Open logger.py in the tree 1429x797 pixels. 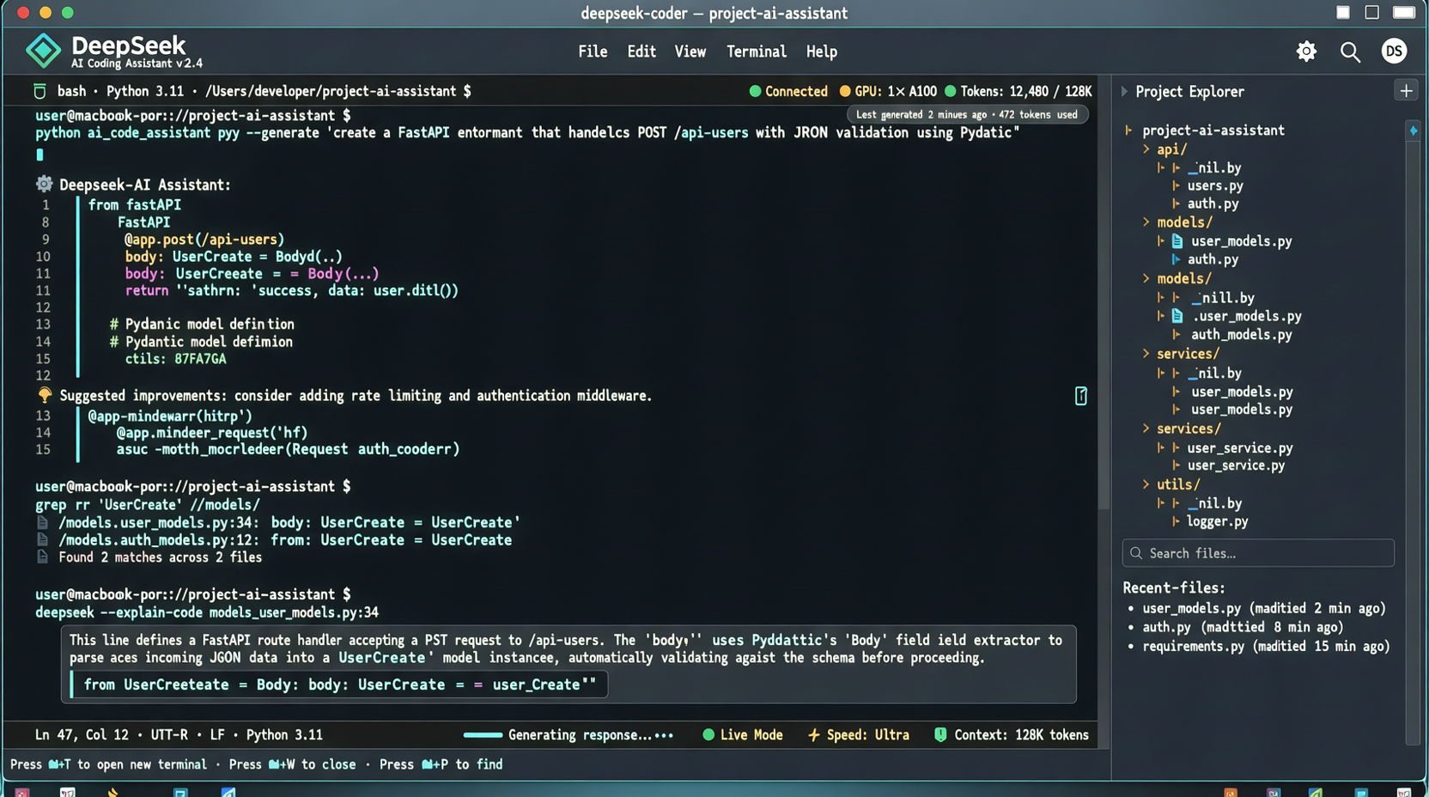(x=1218, y=521)
